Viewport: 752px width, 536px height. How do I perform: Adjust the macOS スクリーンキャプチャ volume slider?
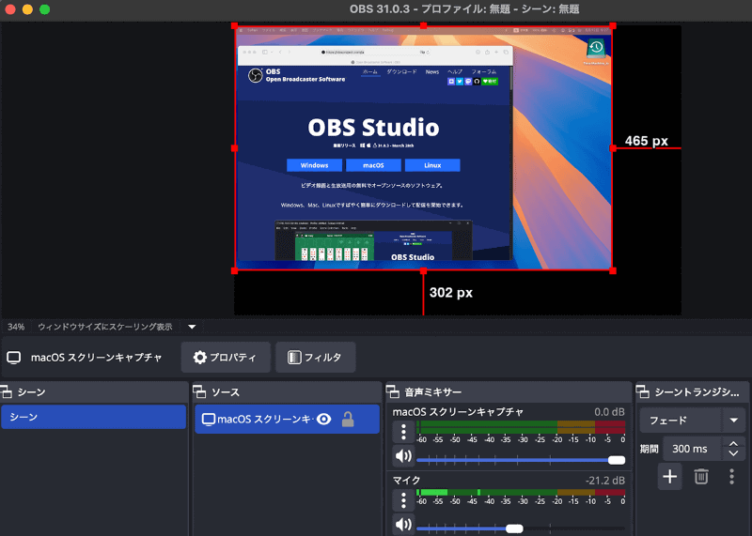(521, 460)
